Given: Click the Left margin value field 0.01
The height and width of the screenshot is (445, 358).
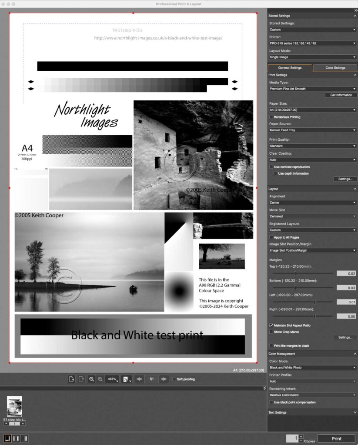Looking at the screenshot, I should (346, 302).
